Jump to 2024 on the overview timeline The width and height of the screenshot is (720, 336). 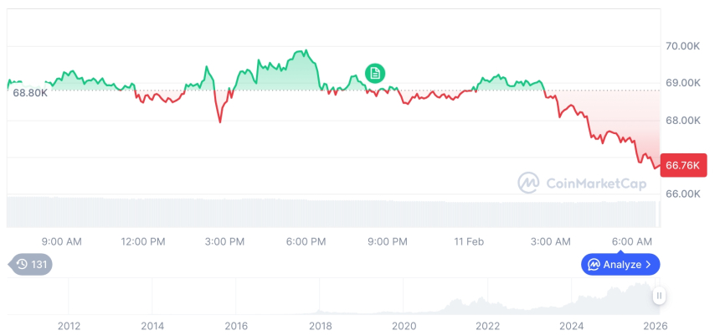coord(571,326)
